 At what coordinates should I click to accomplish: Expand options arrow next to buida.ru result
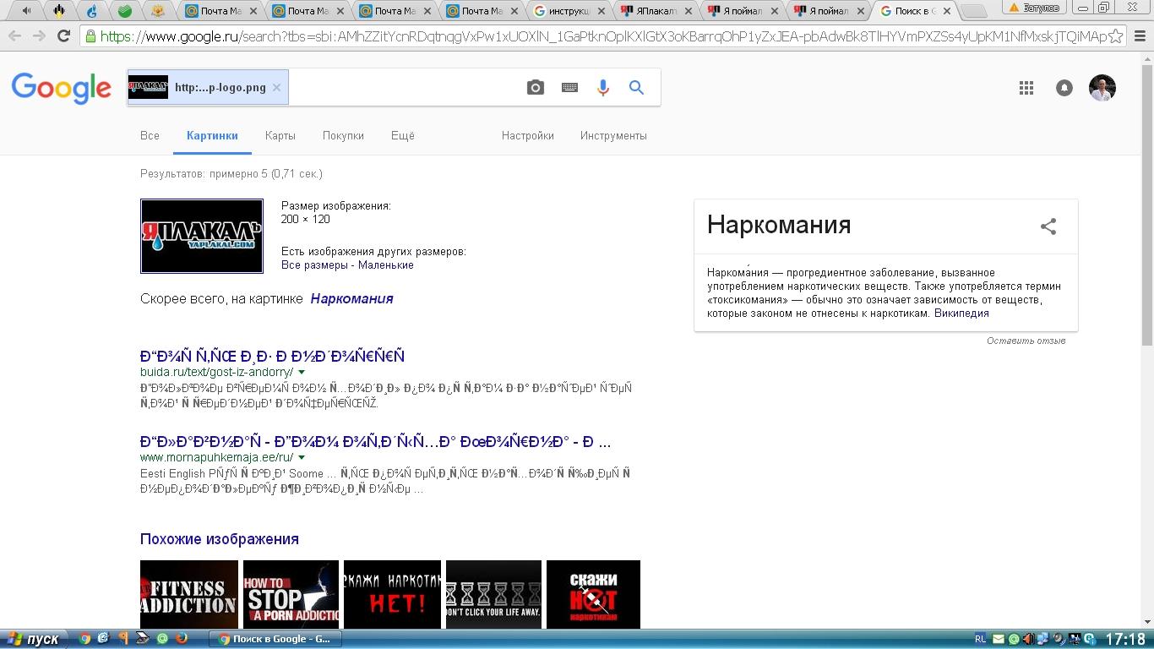pos(302,373)
